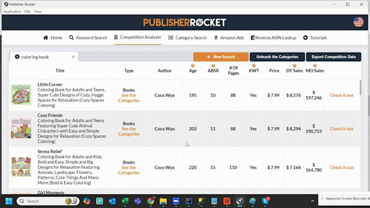Show hidden system tray icons
The image size is (370, 208).
click(x=312, y=201)
